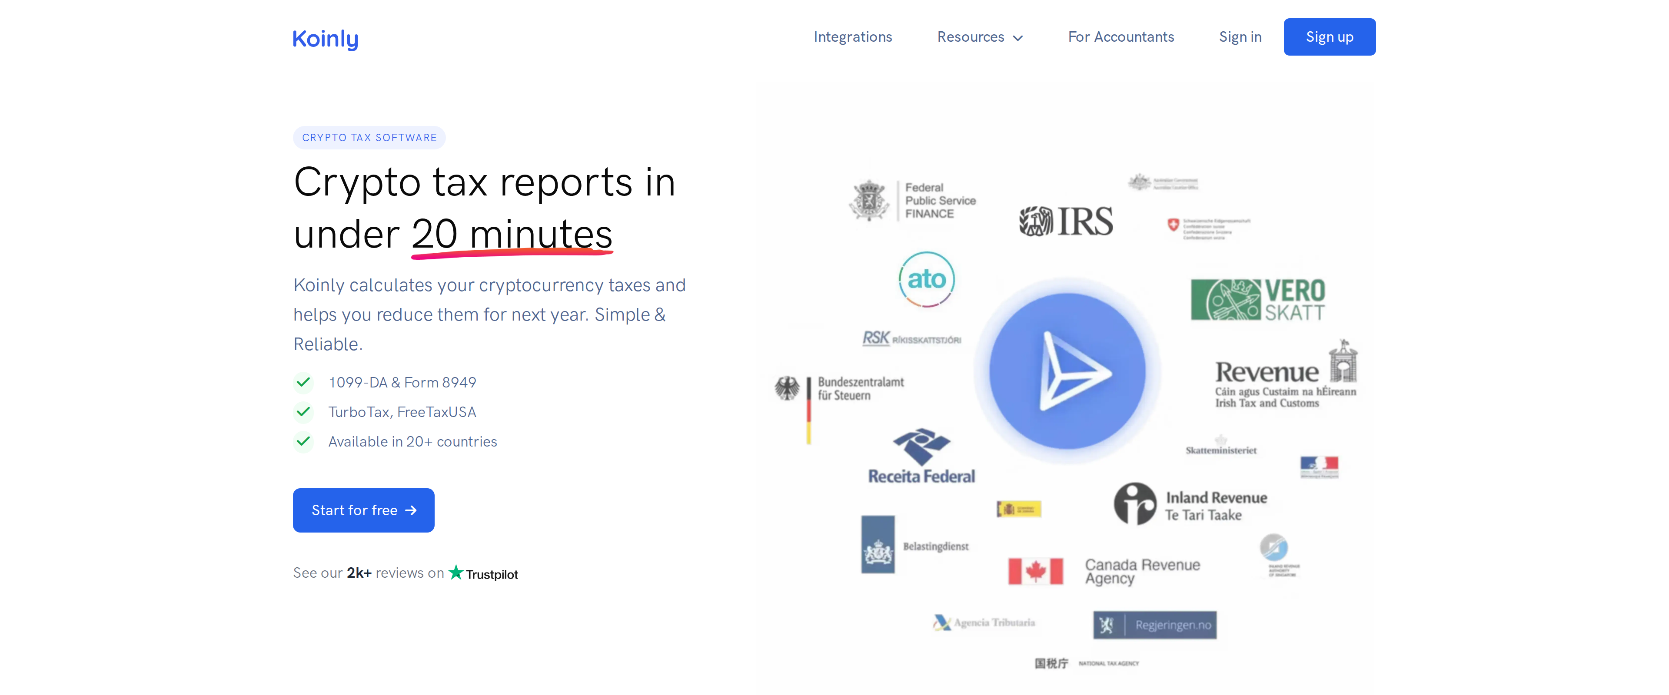Click the Trustpilot green star icon
Screen dimensions: 1669x695
point(456,572)
